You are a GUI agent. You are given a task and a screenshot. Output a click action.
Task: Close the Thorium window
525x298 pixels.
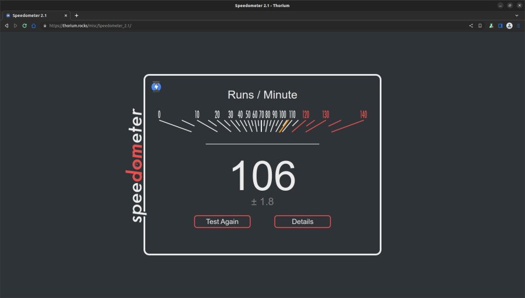[519, 5]
